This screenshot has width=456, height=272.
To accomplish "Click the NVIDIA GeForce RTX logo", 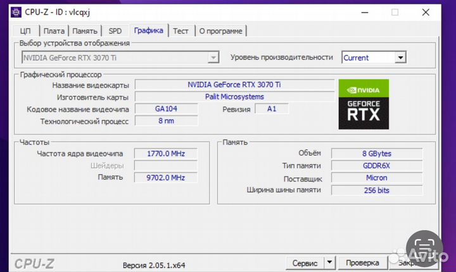I will pos(364,104).
